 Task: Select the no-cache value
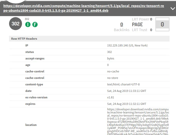[x=113, y=71]
